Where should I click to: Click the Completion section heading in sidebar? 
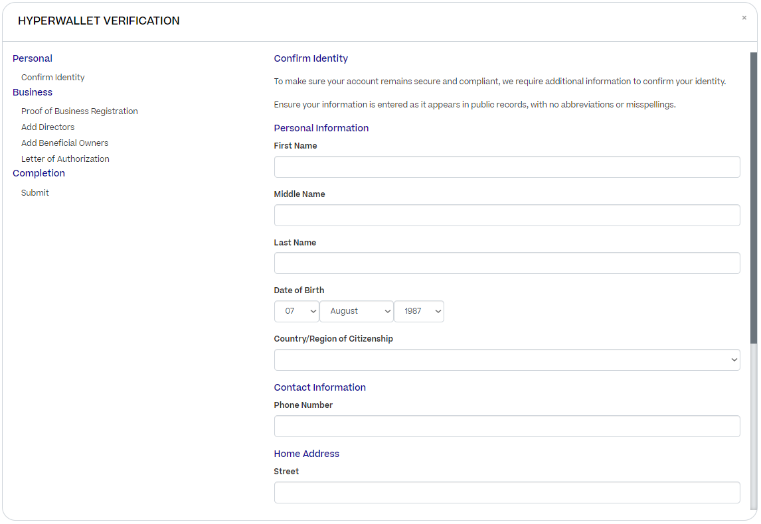pos(39,174)
